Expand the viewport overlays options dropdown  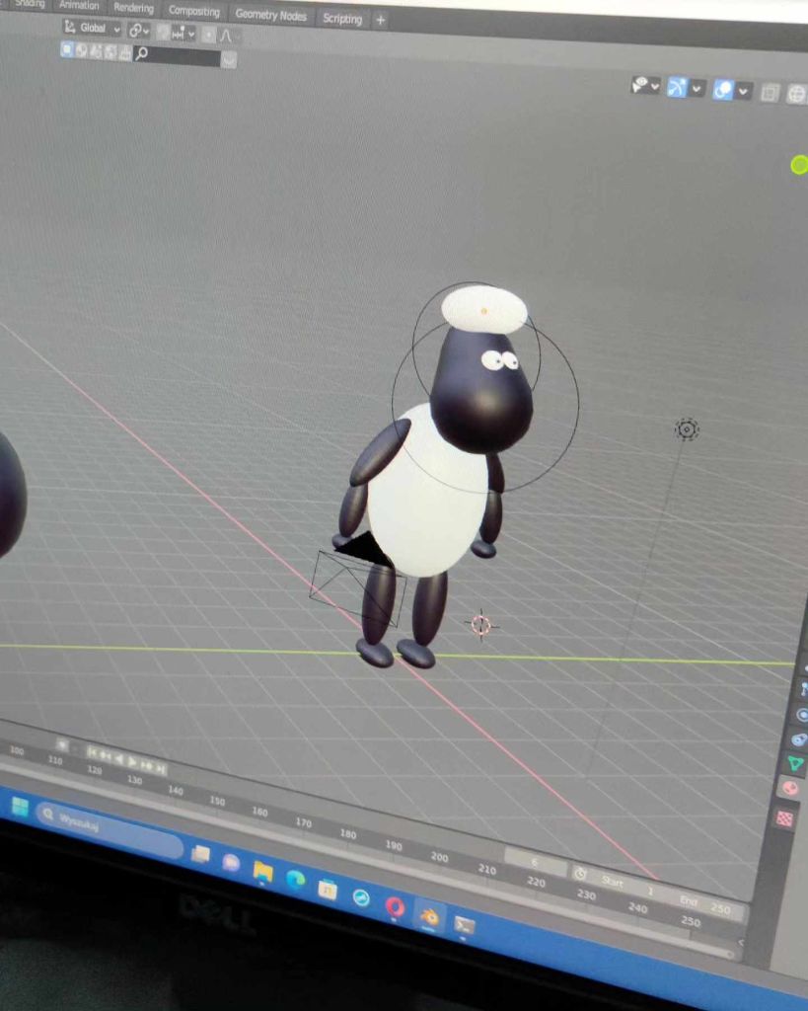pos(743,92)
